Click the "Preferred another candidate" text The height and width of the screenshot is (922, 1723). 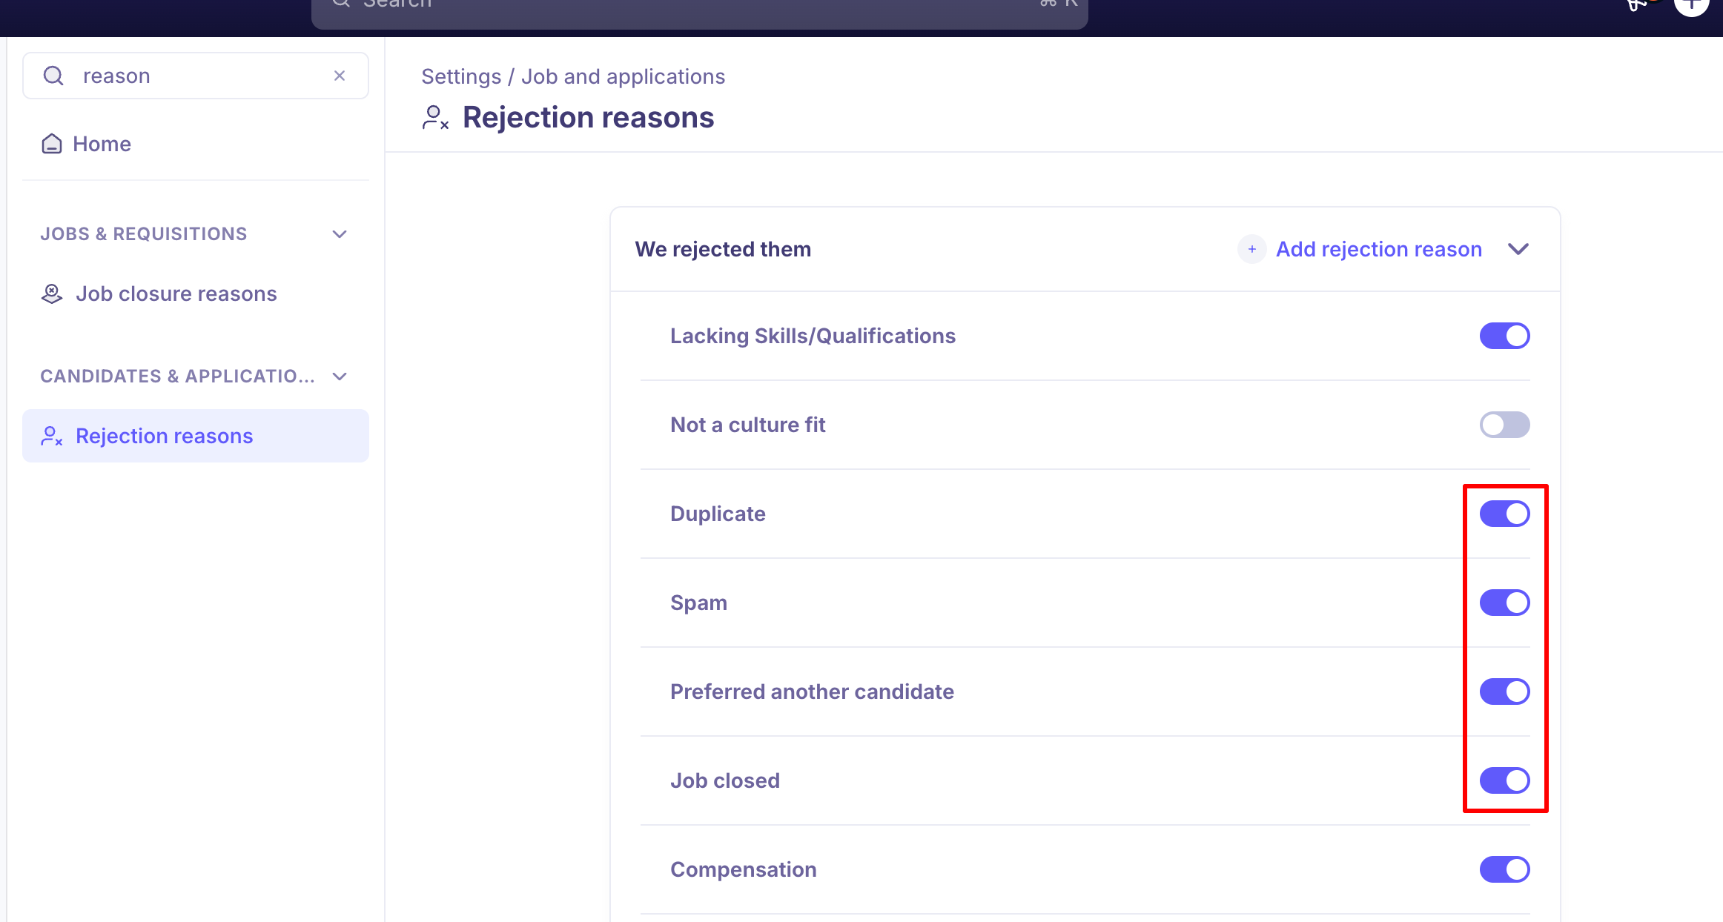pos(812,691)
